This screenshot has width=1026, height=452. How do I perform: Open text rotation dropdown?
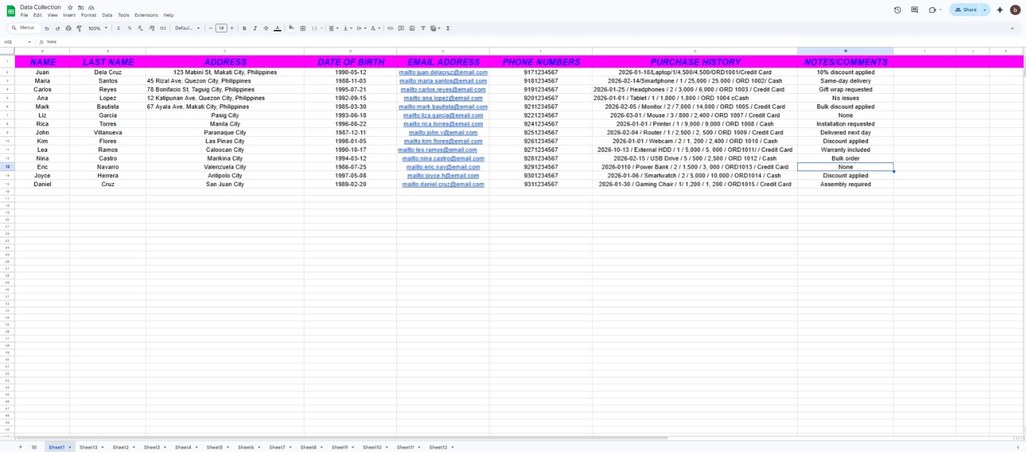tap(375, 28)
